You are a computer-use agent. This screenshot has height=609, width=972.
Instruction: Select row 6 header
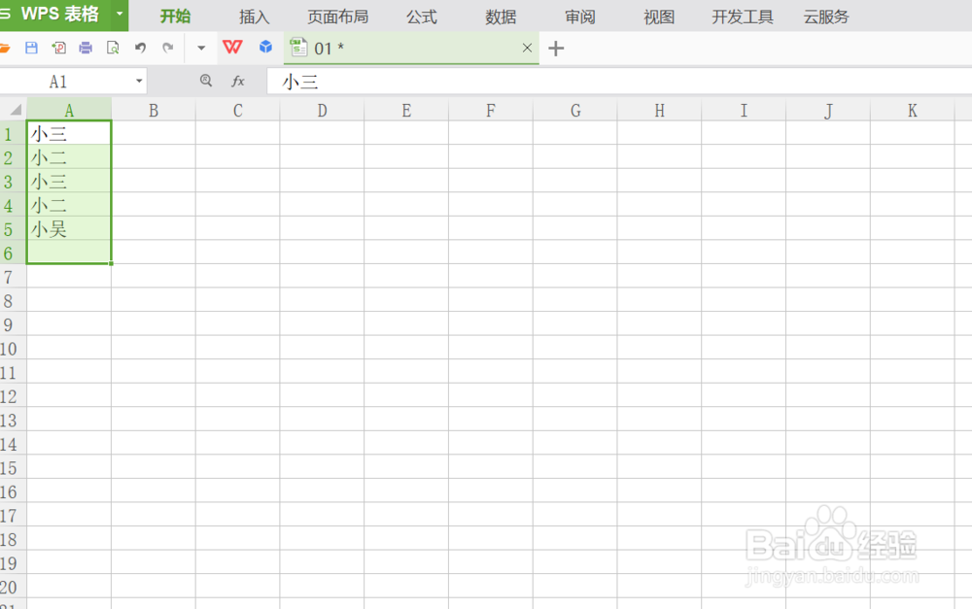pos(13,253)
